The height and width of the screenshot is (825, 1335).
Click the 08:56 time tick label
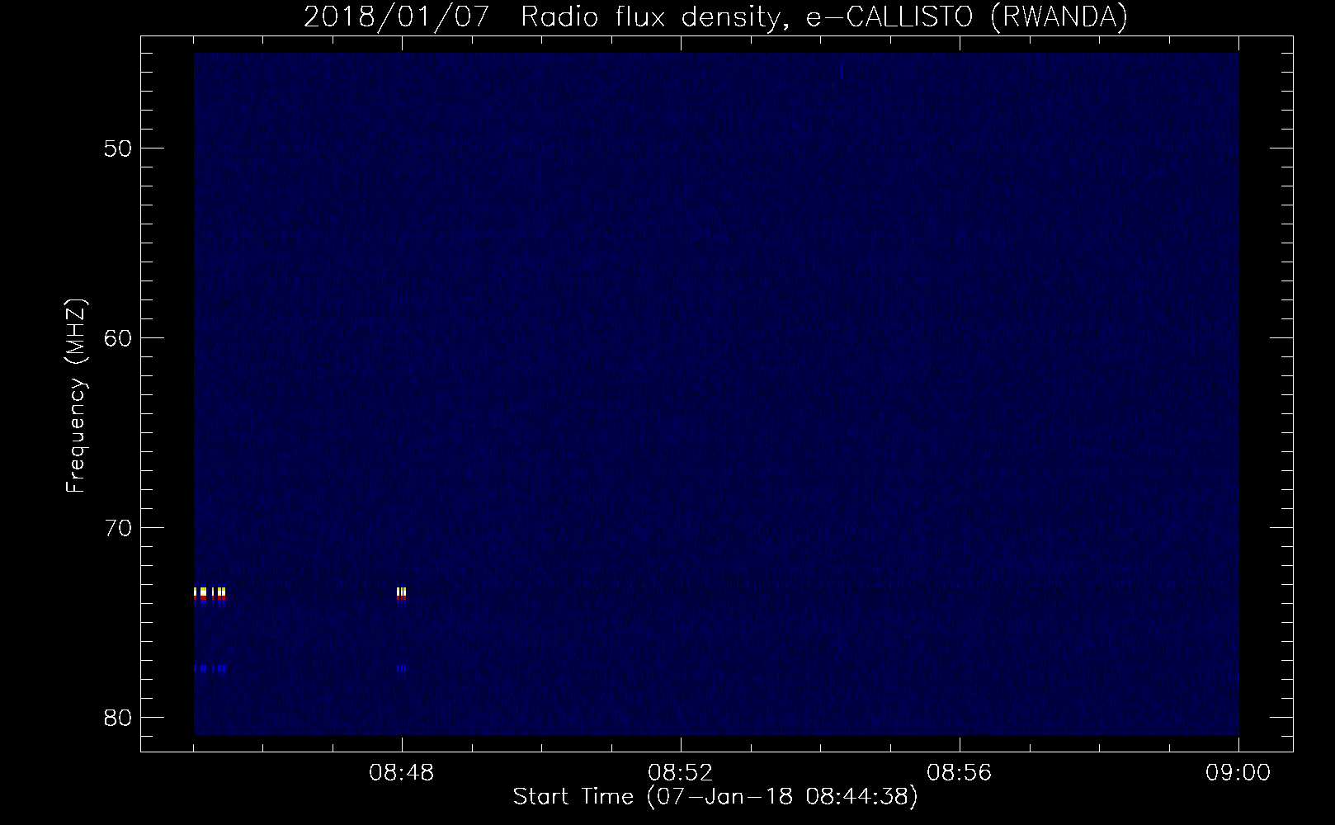point(960,773)
